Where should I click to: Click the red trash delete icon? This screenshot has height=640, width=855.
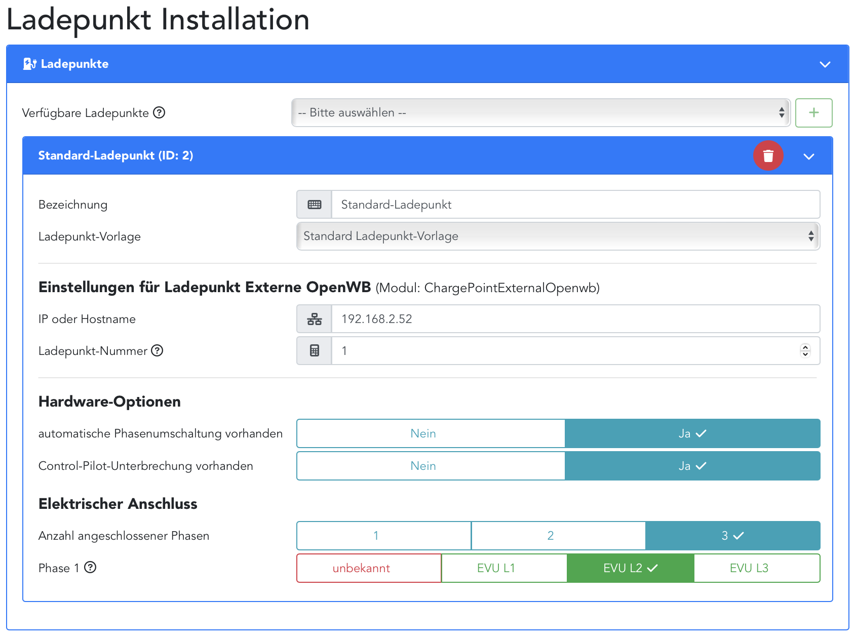coord(768,155)
